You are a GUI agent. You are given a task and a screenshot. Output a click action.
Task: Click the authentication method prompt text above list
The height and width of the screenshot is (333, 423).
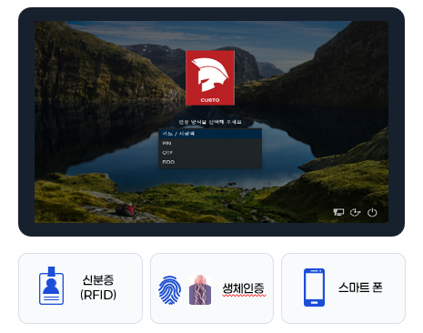[210, 122]
